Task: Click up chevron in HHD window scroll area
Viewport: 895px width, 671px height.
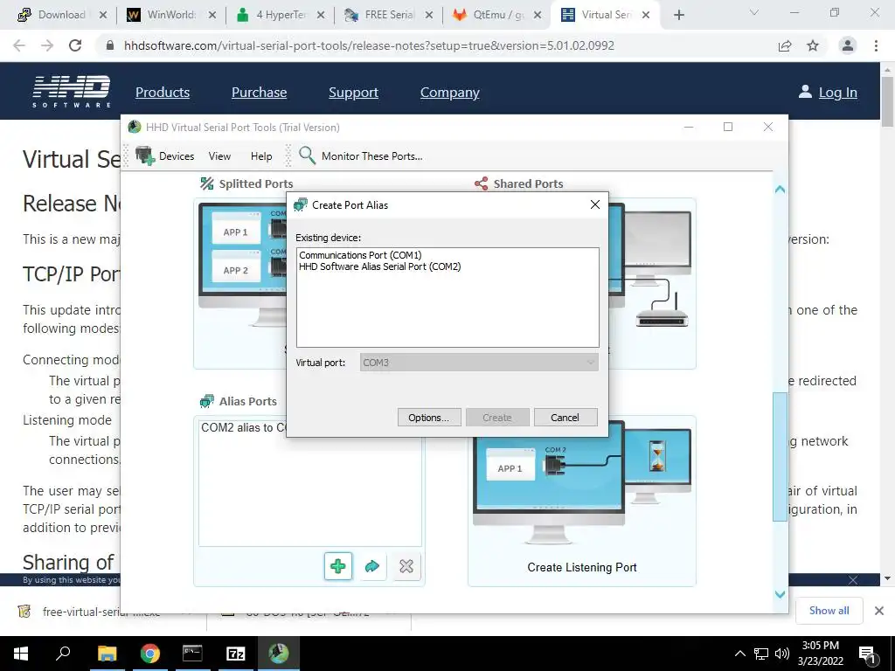Action: [x=780, y=190]
